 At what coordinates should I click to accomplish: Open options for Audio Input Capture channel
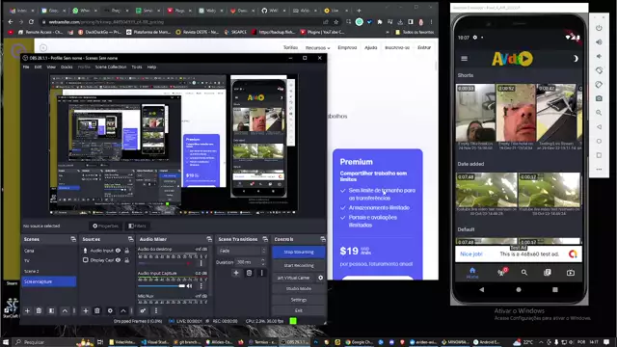(x=201, y=286)
